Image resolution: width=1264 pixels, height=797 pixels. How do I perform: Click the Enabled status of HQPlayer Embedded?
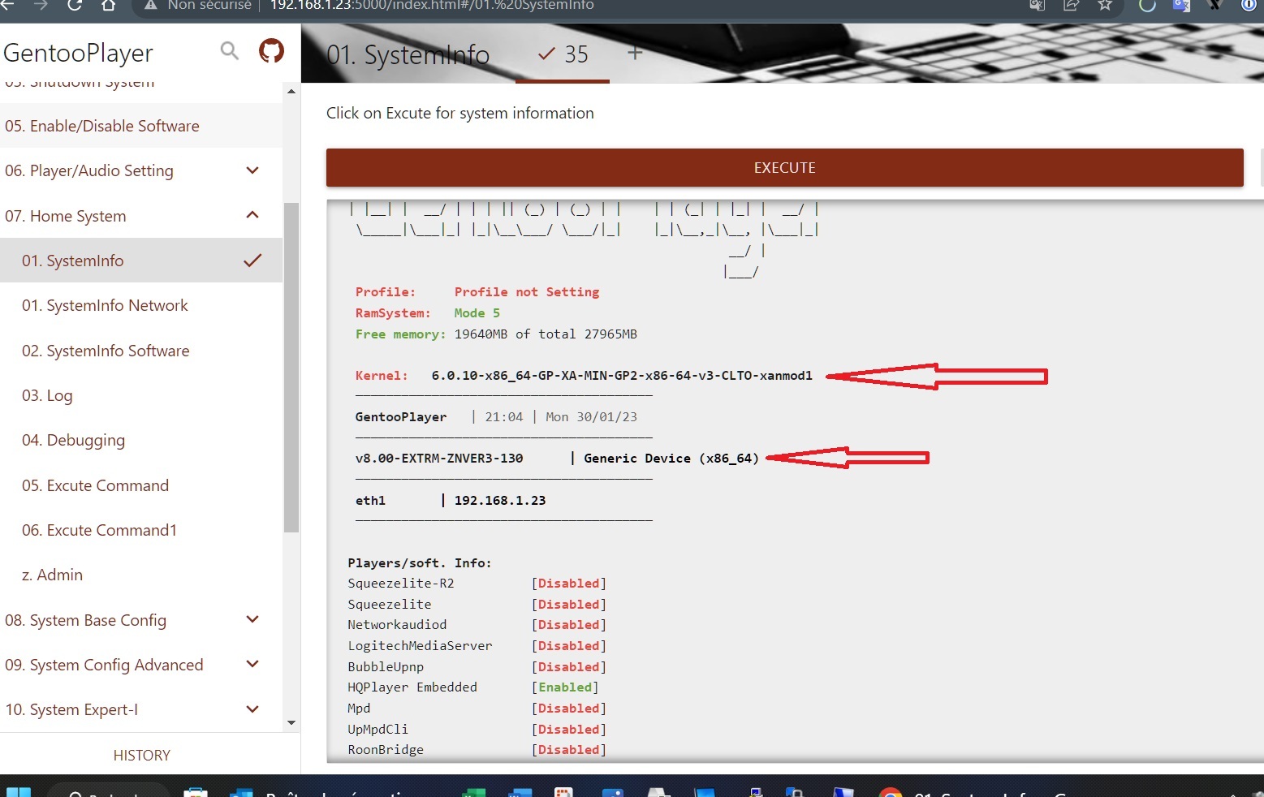point(565,687)
